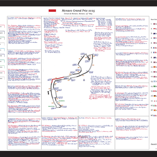157x157 pixels.
Task: Click the Race Results heading
Action: 154,19
